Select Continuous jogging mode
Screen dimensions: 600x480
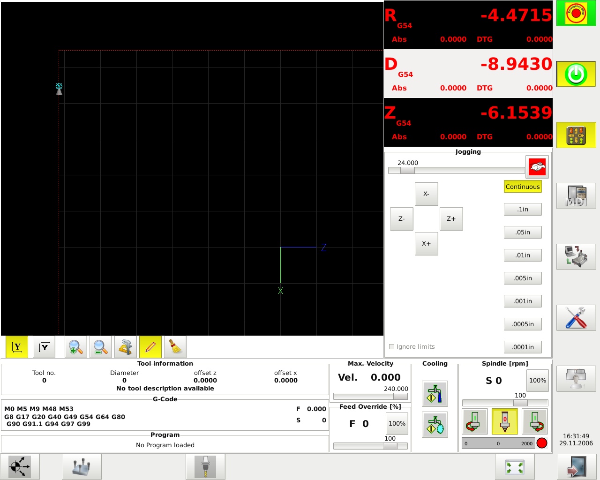click(523, 187)
